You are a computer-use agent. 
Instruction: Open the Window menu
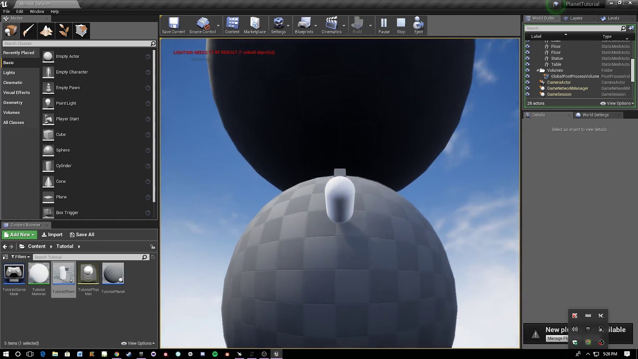click(x=37, y=11)
